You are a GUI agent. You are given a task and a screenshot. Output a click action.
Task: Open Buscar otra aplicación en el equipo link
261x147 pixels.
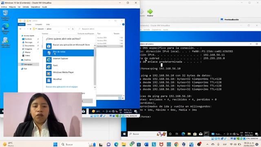pyautogui.click(x=62, y=87)
